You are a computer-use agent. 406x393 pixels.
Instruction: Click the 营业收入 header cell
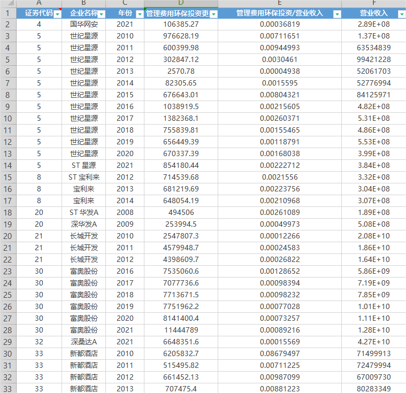click(373, 13)
